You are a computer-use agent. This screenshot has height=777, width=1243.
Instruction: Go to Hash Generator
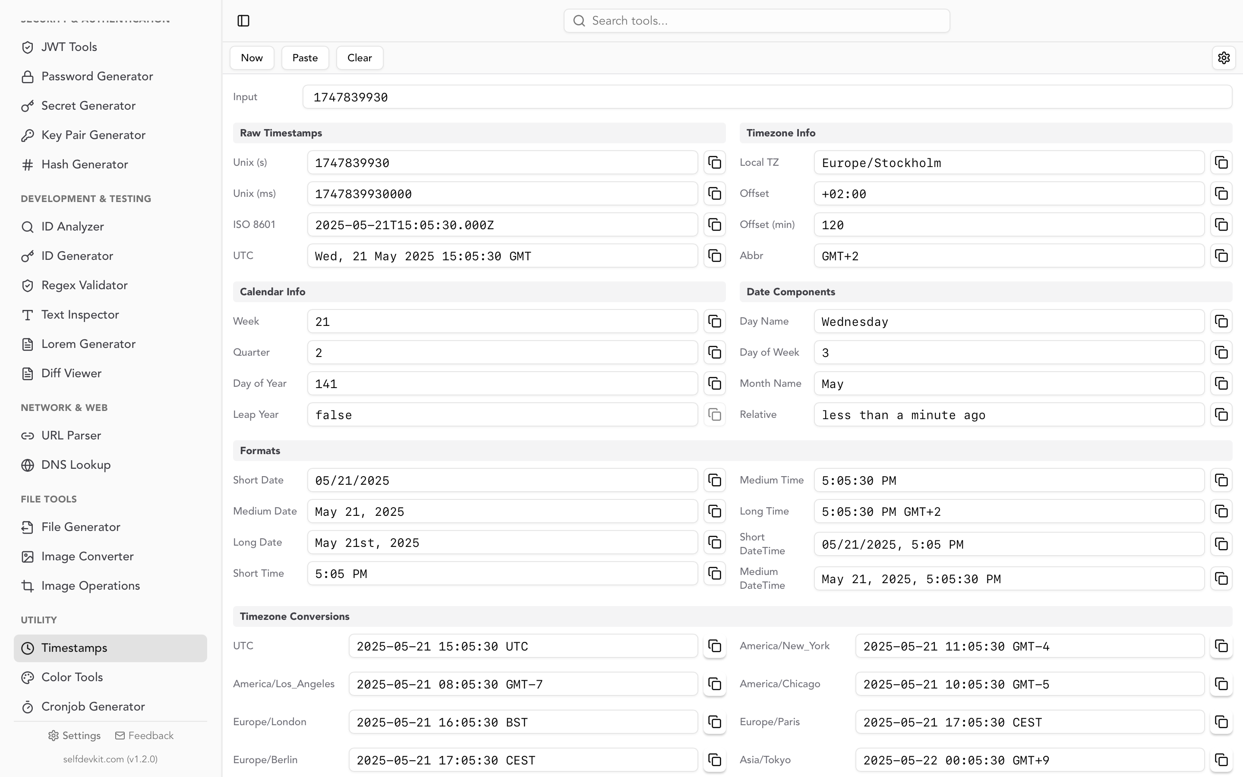[x=110, y=164]
